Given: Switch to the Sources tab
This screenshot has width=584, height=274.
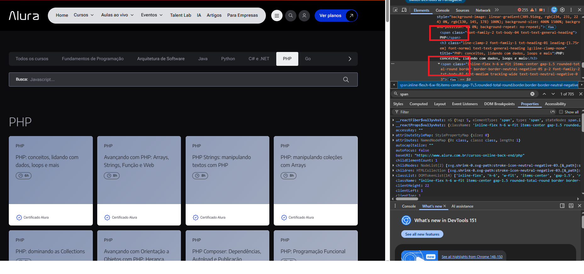Looking at the screenshot, I should (462, 10).
